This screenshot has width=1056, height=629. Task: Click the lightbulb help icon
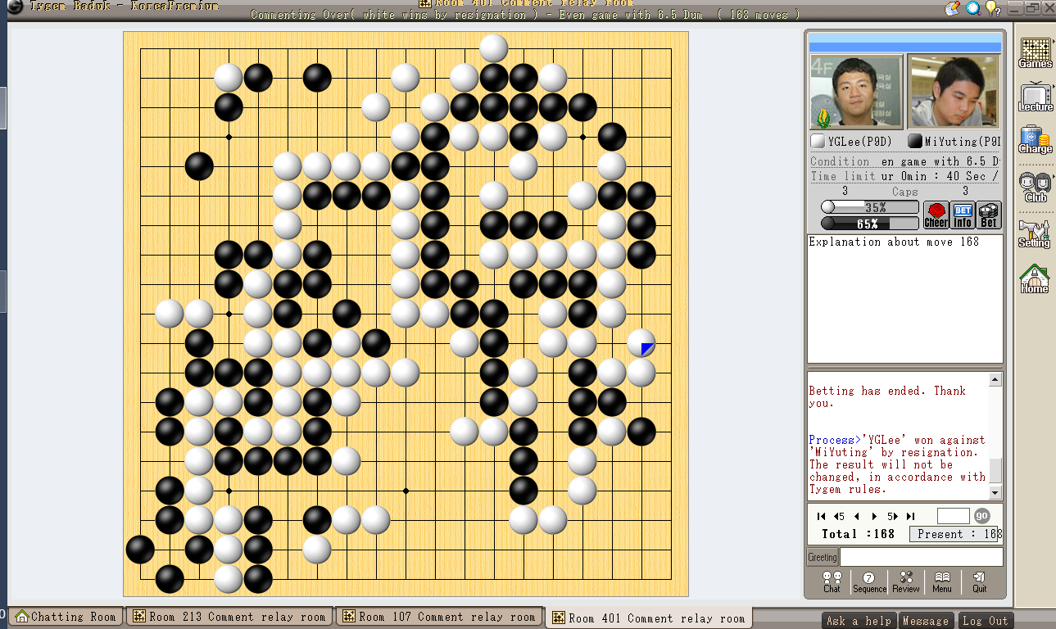pos(992,8)
